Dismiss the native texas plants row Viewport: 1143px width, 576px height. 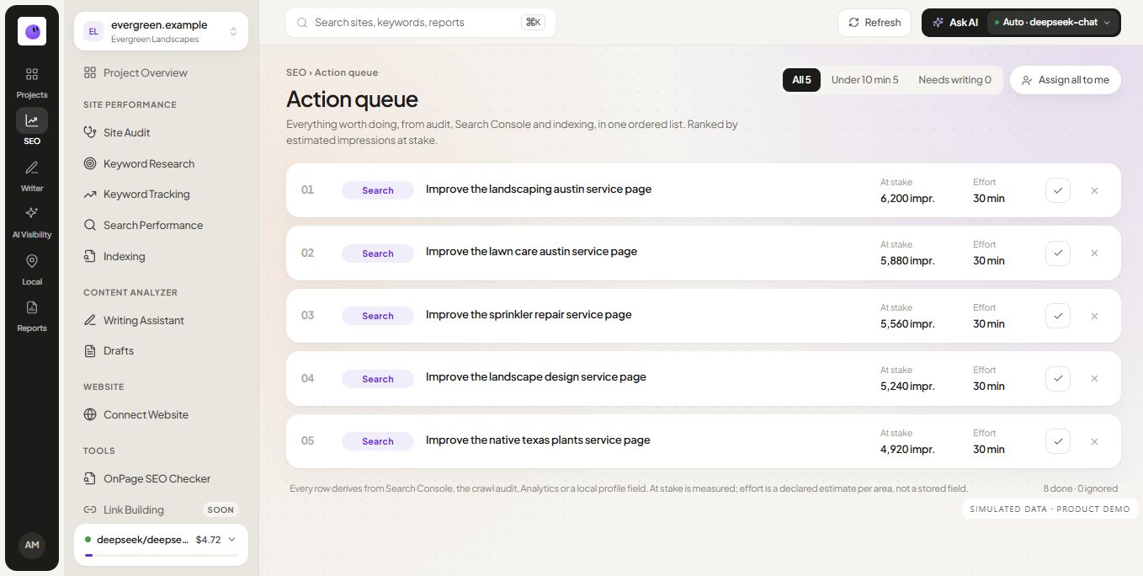[x=1094, y=441]
